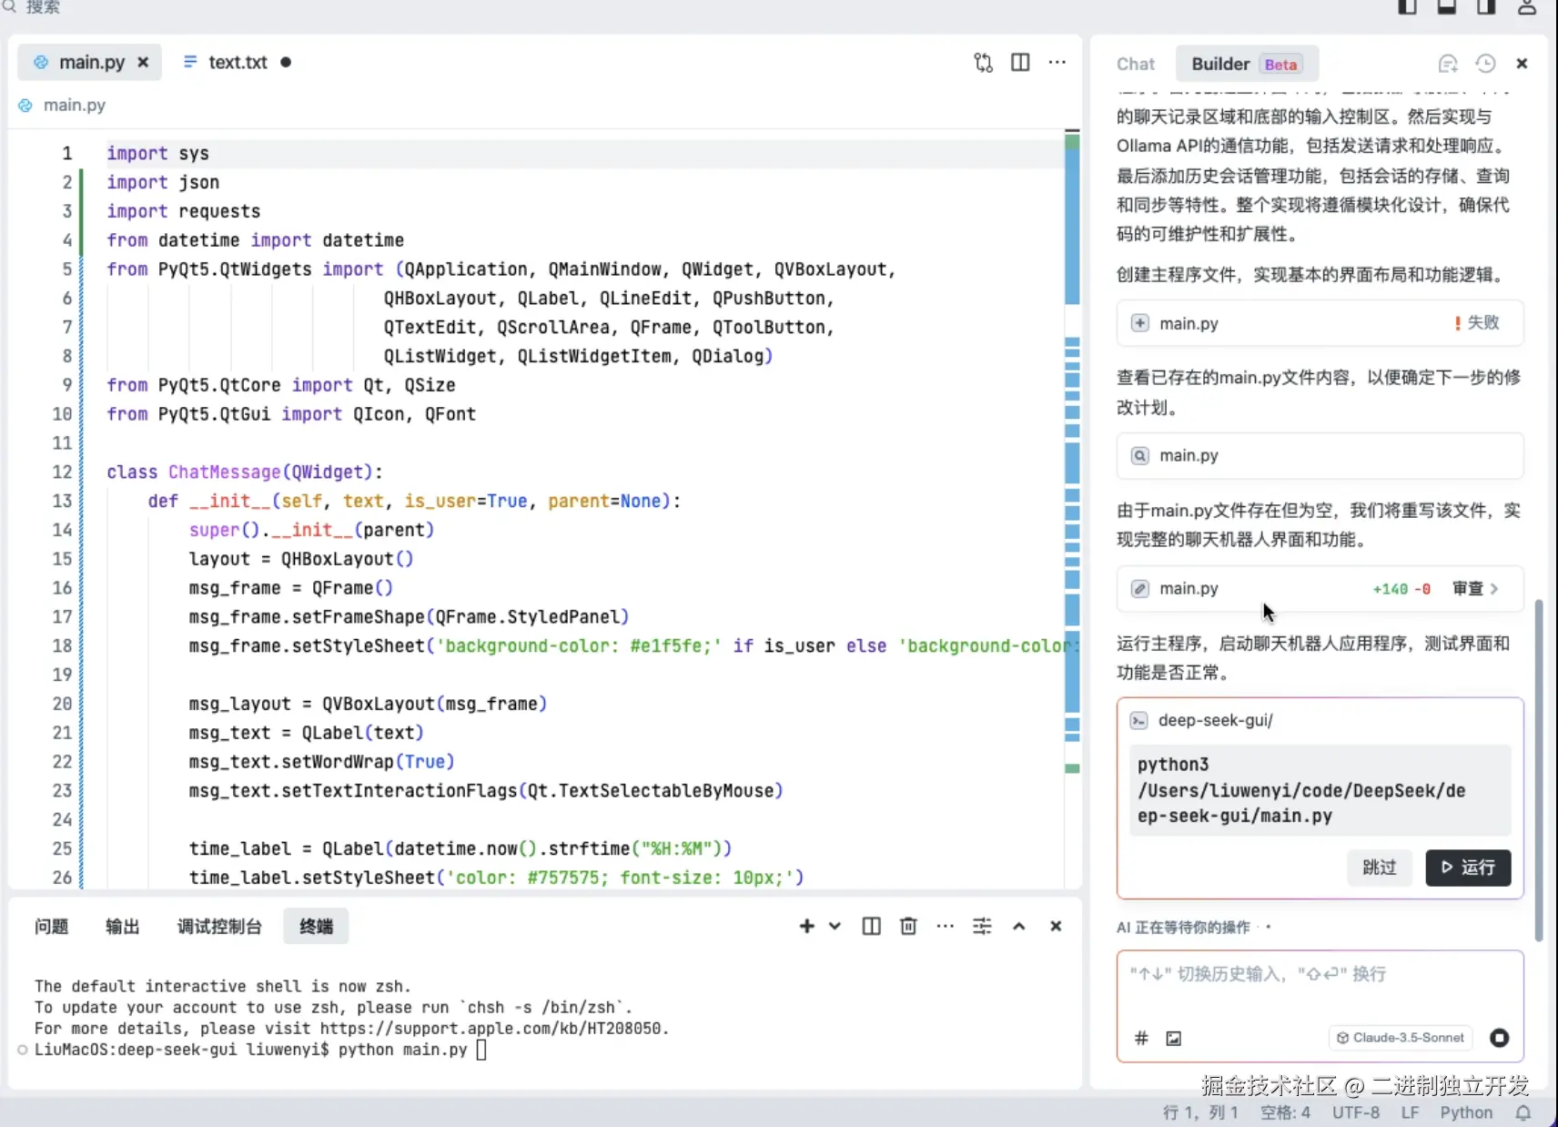Image resolution: width=1558 pixels, height=1127 pixels.
Task: Click cursor position 行 1, 列 1
Action: 1200,1112
